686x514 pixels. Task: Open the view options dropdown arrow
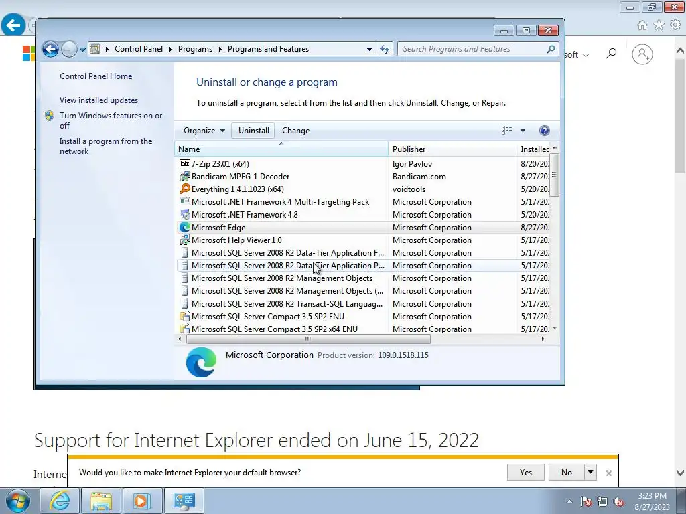pos(523,131)
